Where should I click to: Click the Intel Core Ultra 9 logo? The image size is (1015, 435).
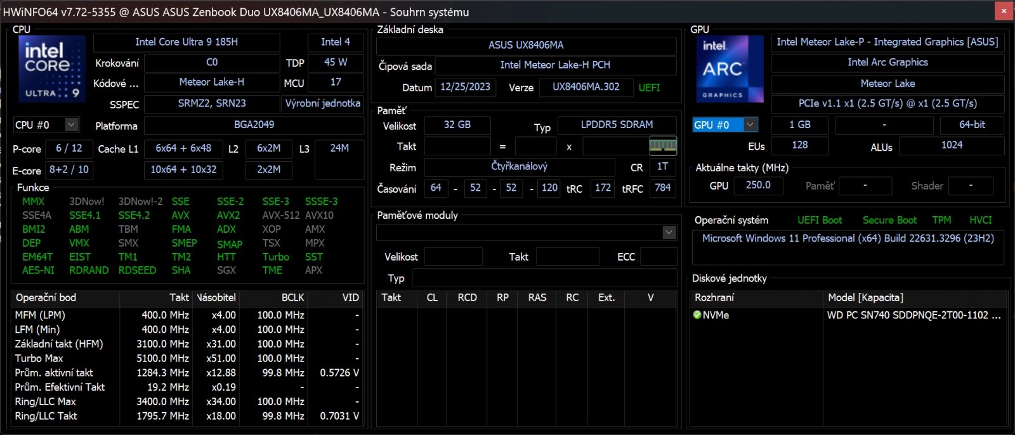click(52, 68)
